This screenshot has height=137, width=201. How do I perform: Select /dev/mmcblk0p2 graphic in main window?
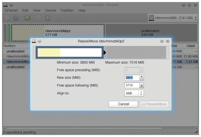point(58,33)
